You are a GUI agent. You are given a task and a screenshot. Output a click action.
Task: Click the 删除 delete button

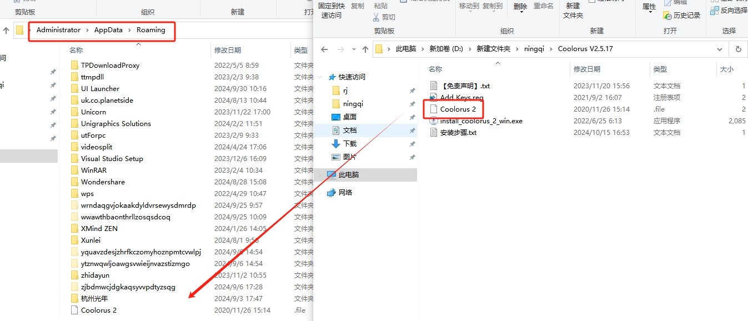(x=520, y=6)
